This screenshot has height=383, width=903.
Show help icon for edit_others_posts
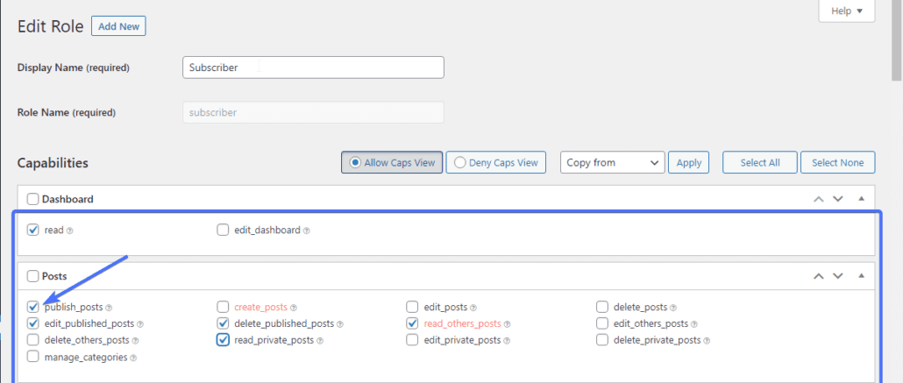pos(694,324)
